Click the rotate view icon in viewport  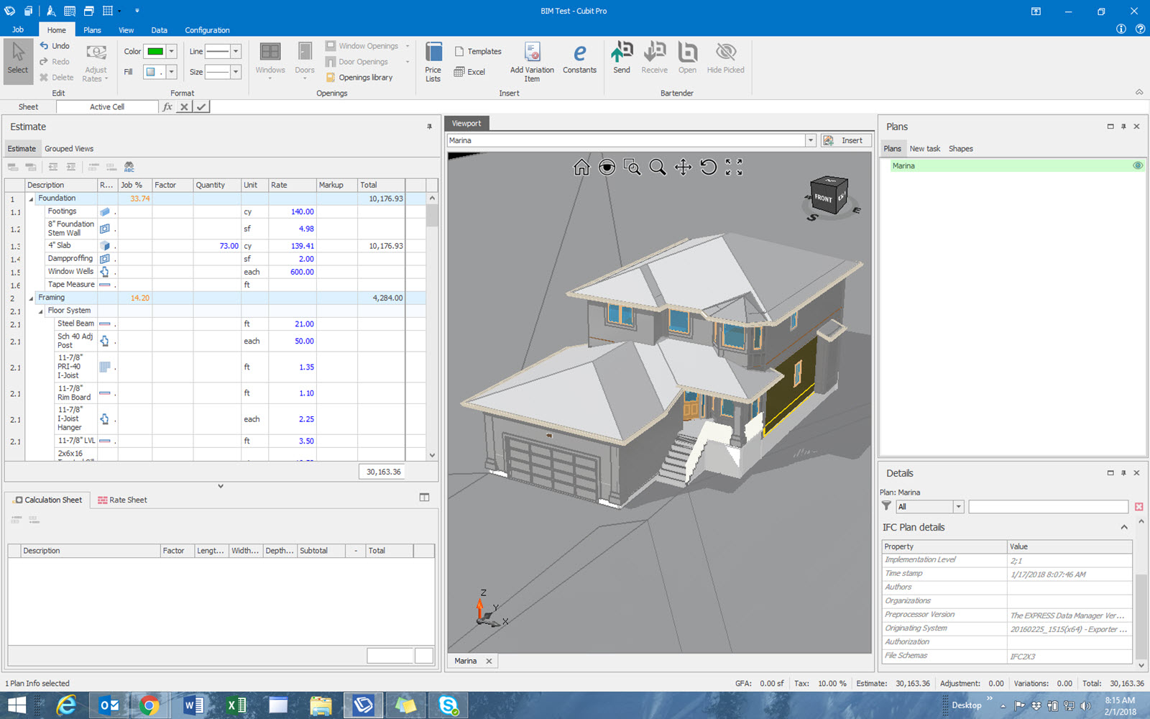(709, 168)
